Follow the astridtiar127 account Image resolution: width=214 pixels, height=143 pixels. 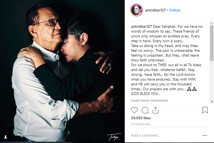point(175,10)
